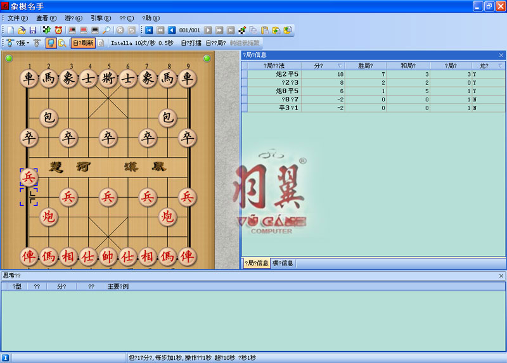Click the connect network icon
This screenshot has height=363, width=507.
pos(11,43)
